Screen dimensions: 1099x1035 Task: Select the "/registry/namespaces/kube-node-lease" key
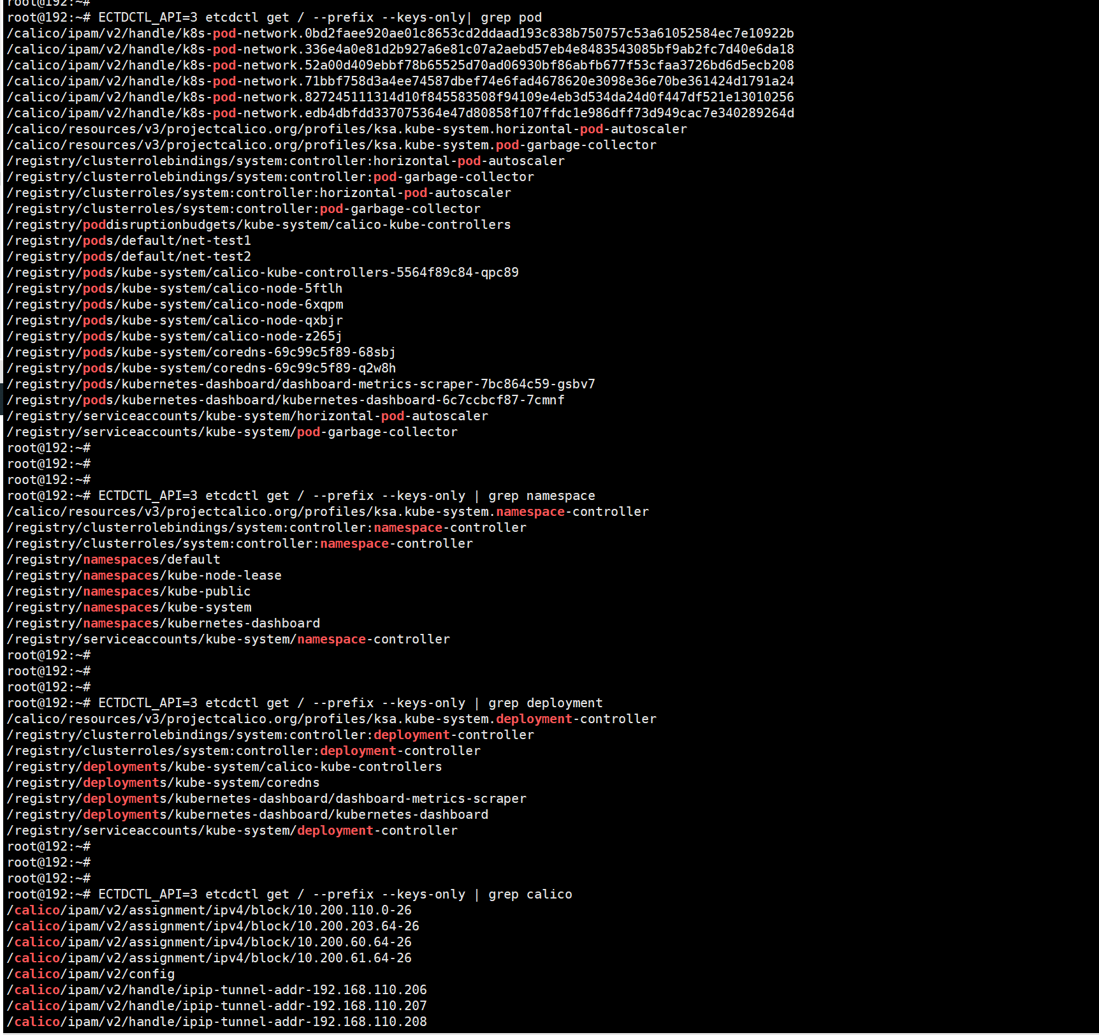(144, 575)
